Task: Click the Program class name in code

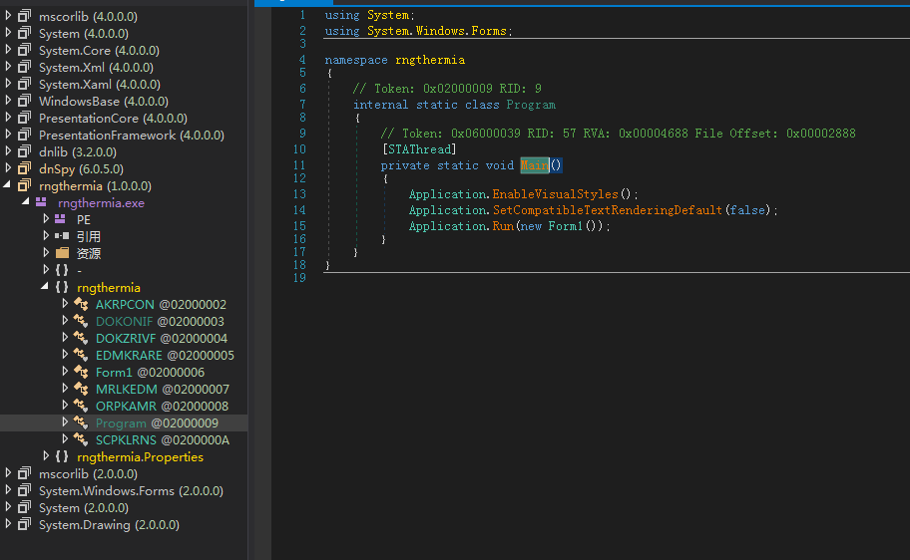Action: [531, 105]
